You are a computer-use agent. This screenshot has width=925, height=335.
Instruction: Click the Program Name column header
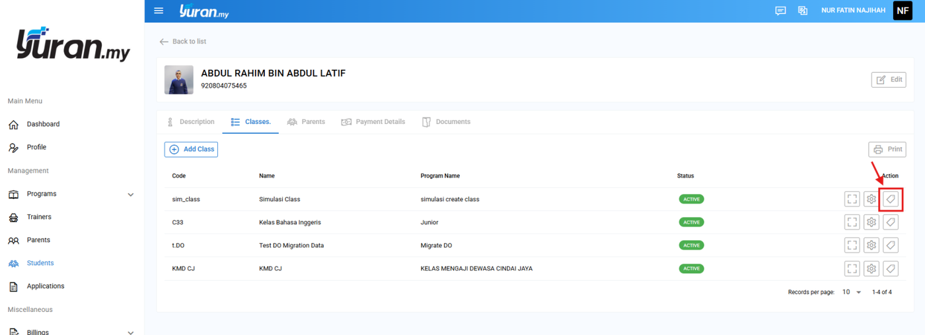pyautogui.click(x=440, y=176)
